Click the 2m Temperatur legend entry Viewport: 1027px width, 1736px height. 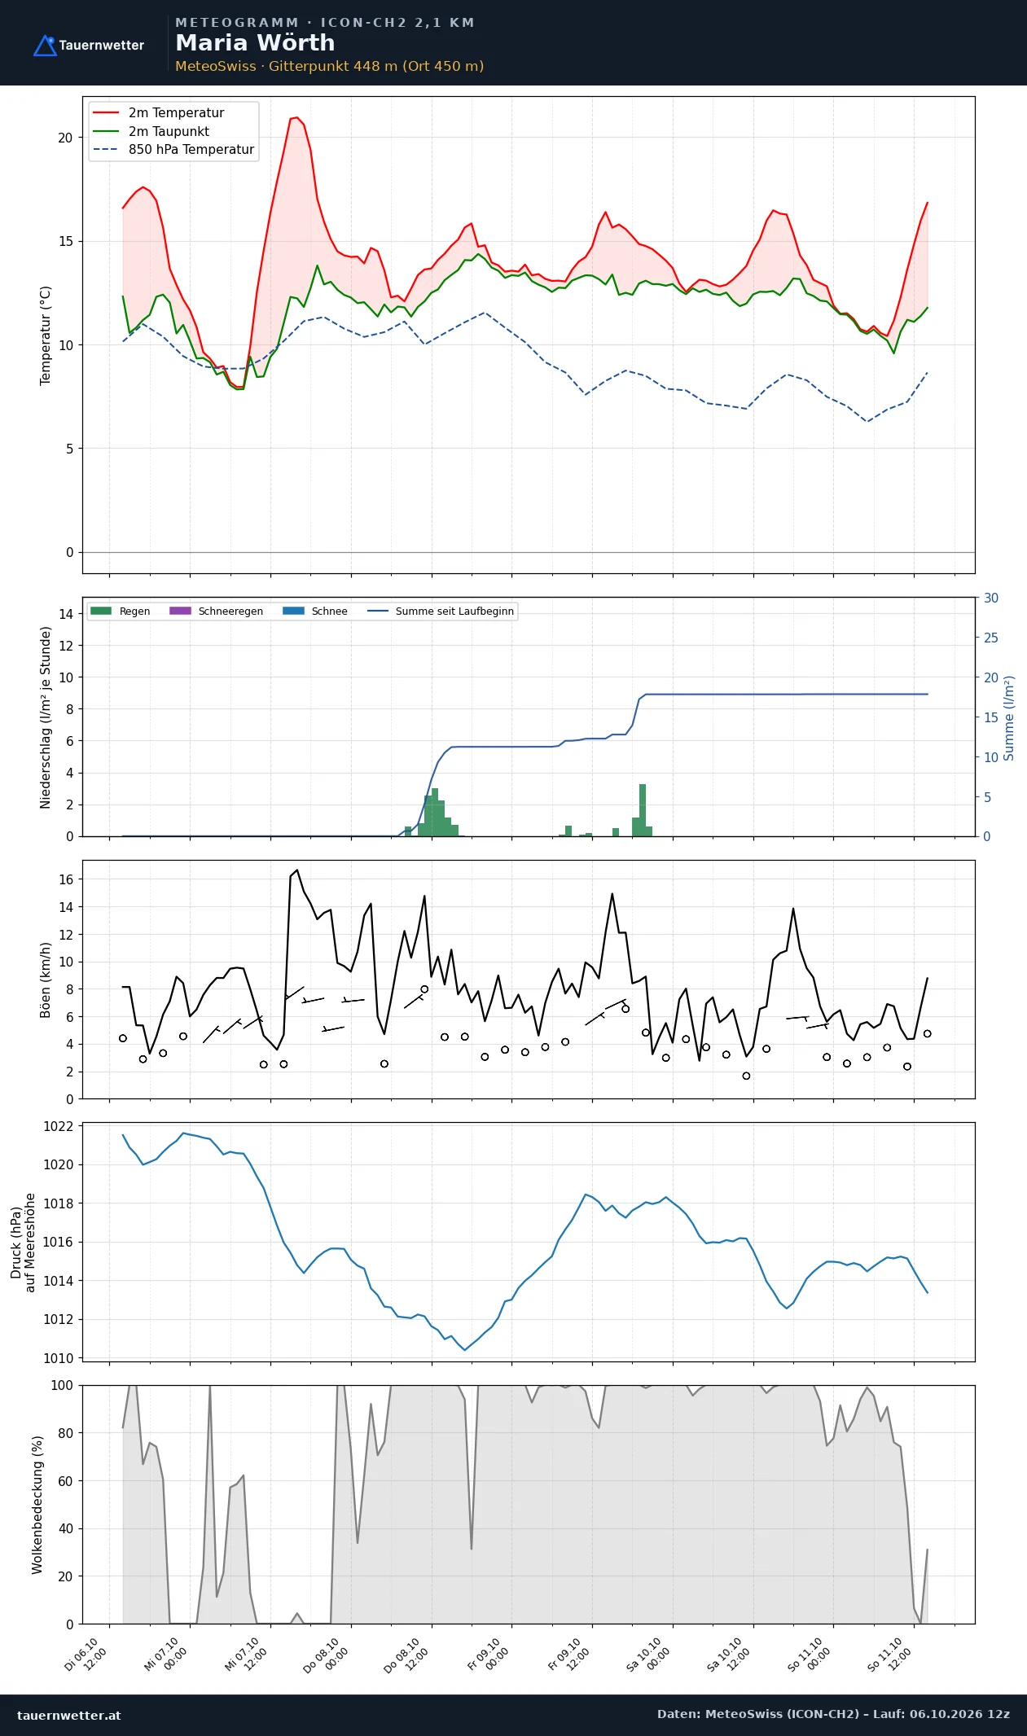176,113
